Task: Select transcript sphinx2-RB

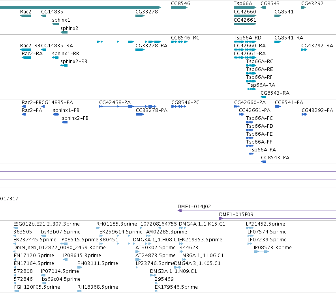Action: click(64, 65)
